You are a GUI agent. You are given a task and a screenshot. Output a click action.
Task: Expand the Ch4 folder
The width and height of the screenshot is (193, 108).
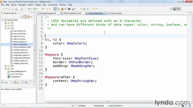(x=6, y=66)
